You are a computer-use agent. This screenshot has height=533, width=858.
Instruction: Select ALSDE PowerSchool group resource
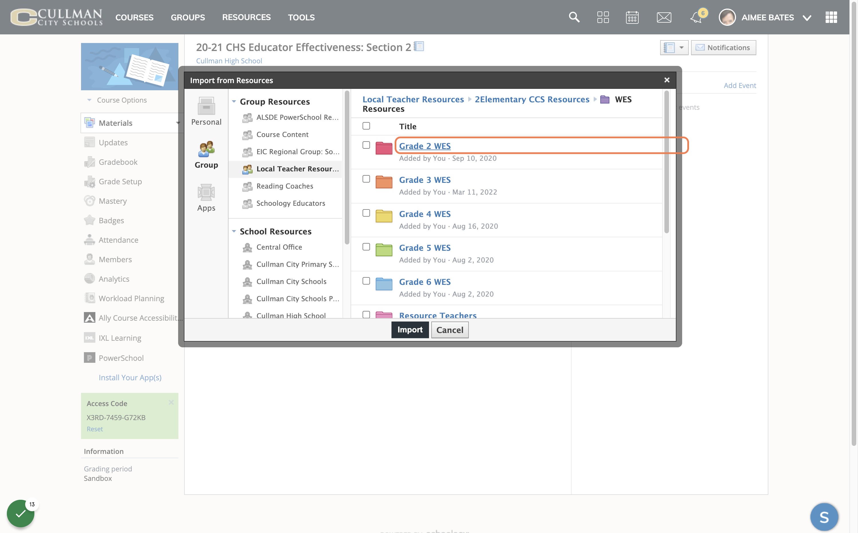pos(298,117)
